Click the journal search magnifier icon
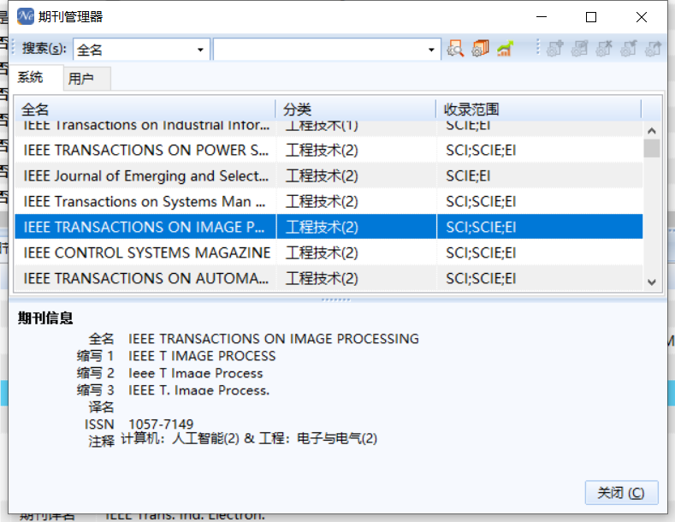This screenshot has height=522, width=675. coord(455,49)
